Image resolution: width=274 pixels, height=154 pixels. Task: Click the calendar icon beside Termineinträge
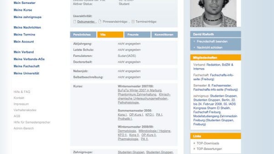[x=133, y=21]
